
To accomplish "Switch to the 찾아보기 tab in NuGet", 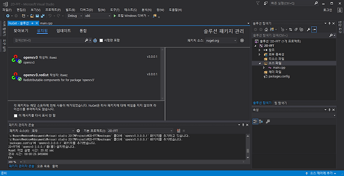I will pos(21,31).
